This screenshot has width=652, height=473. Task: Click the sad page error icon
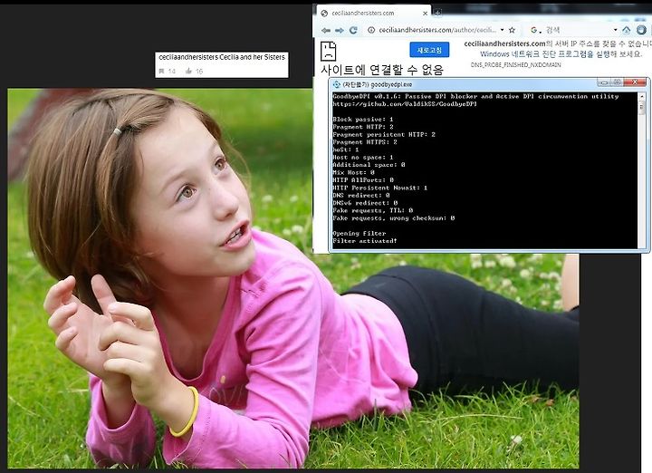pyautogui.click(x=328, y=52)
